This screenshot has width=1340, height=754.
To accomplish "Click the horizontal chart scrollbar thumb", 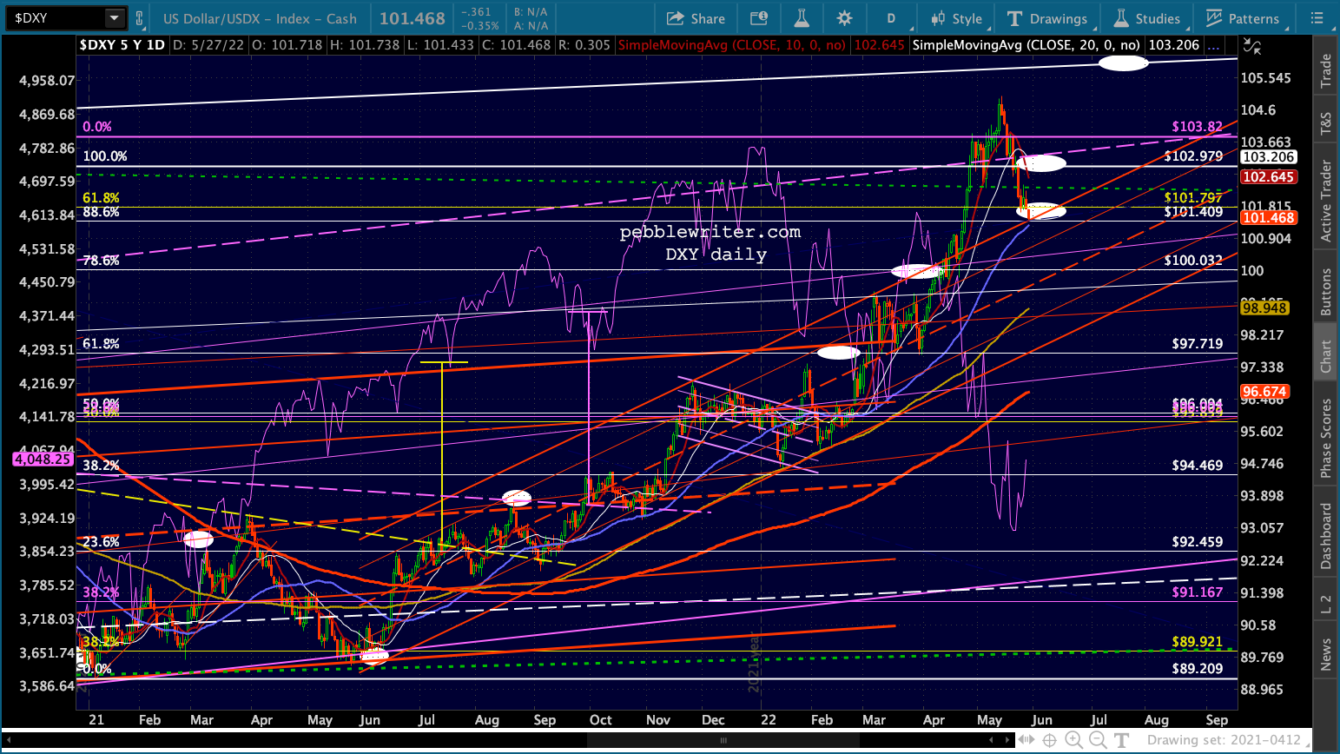I will 723,740.
